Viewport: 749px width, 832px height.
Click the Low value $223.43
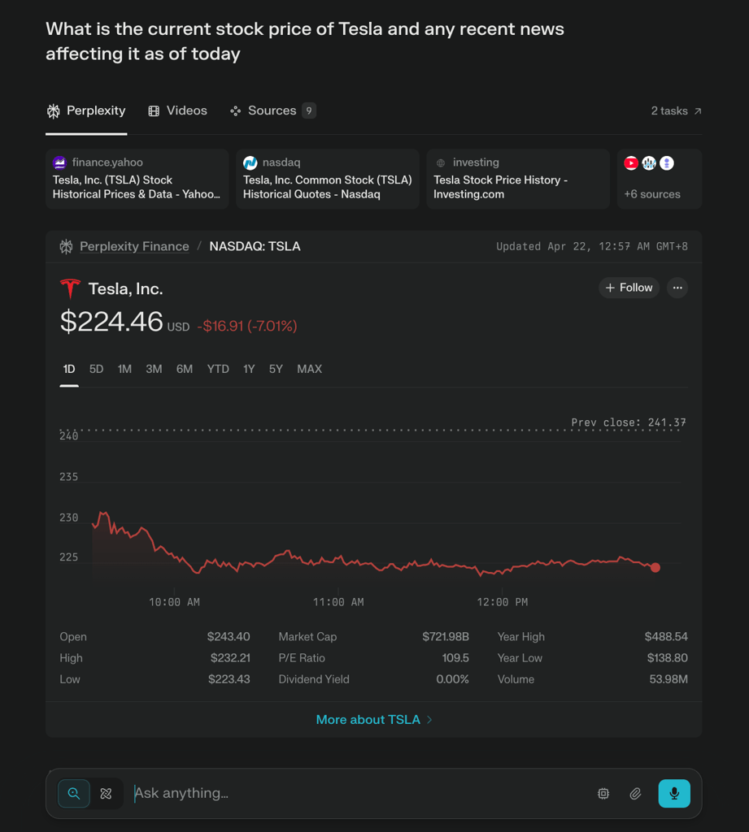tap(229, 679)
